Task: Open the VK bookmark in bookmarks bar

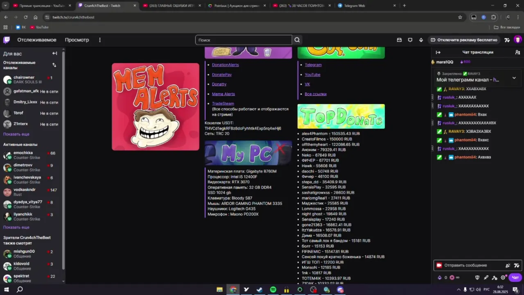Action: [20, 27]
